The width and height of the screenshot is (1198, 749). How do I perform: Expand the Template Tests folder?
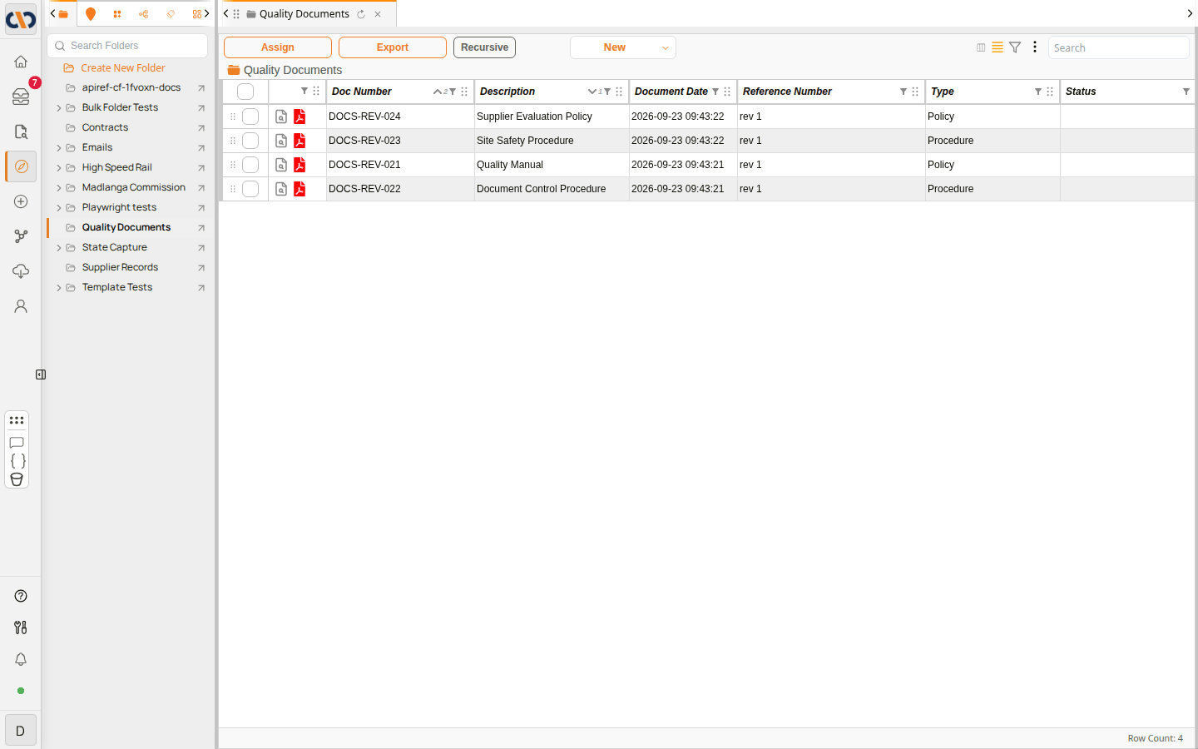click(58, 288)
